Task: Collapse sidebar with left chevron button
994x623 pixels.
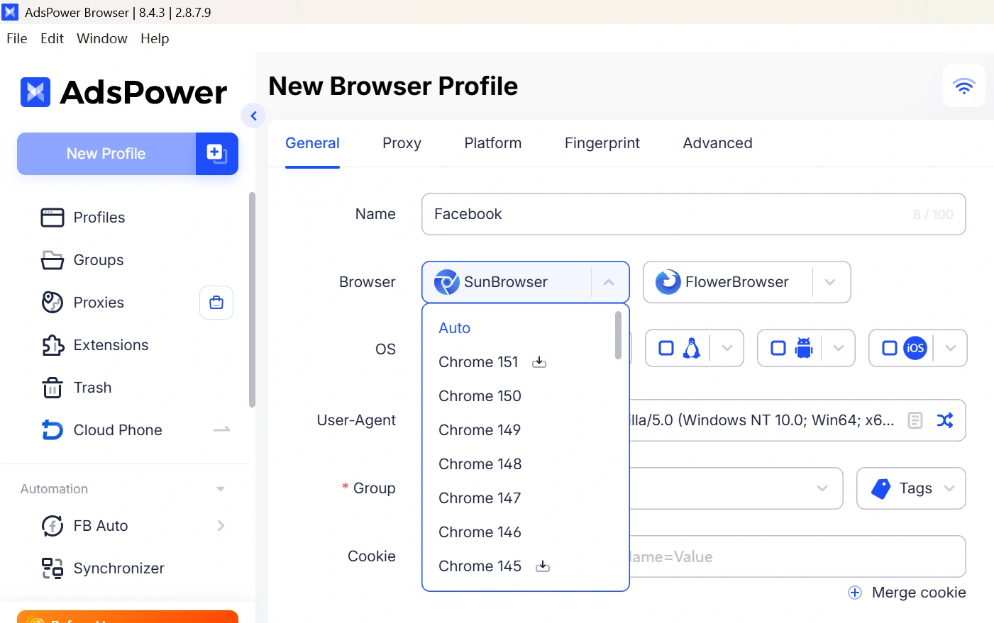Action: click(x=253, y=116)
